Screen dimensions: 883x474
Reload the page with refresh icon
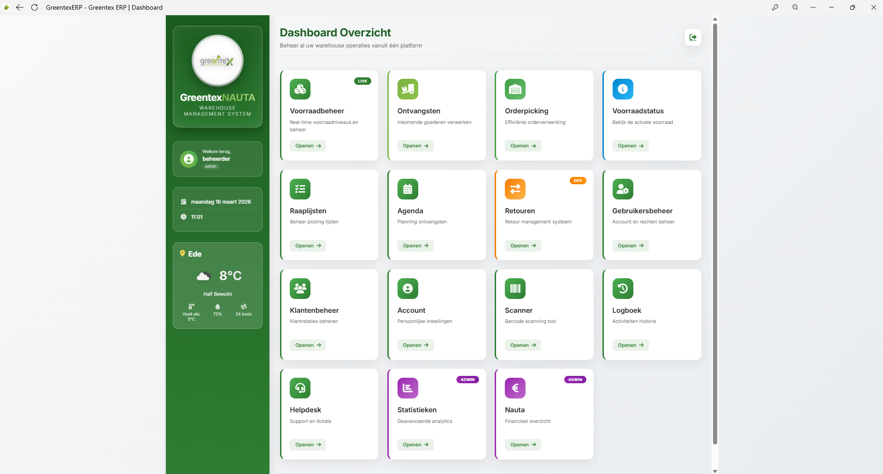pos(35,7)
